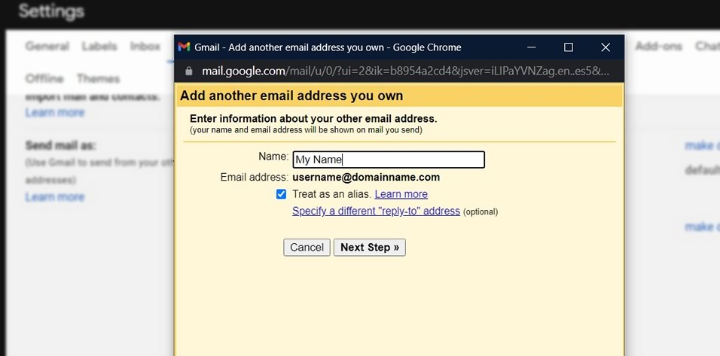
Task: Click the Name input field
Action: click(389, 160)
